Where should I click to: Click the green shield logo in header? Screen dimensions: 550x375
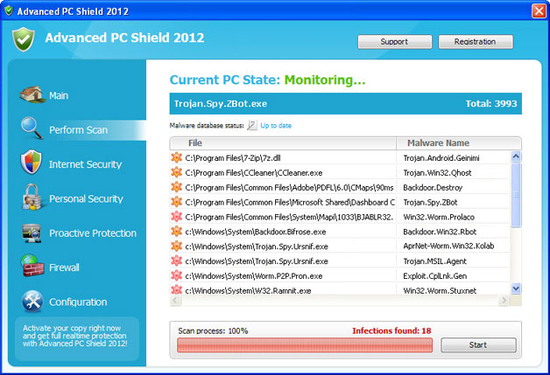pyautogui.click(x=23, y=39)
